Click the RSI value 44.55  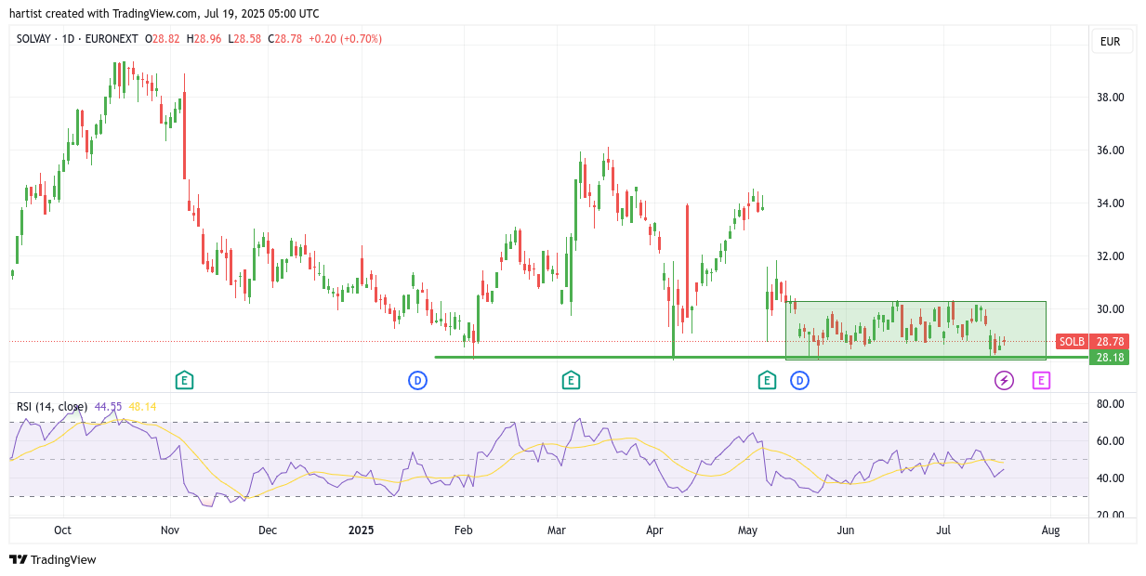click(108, 407)
